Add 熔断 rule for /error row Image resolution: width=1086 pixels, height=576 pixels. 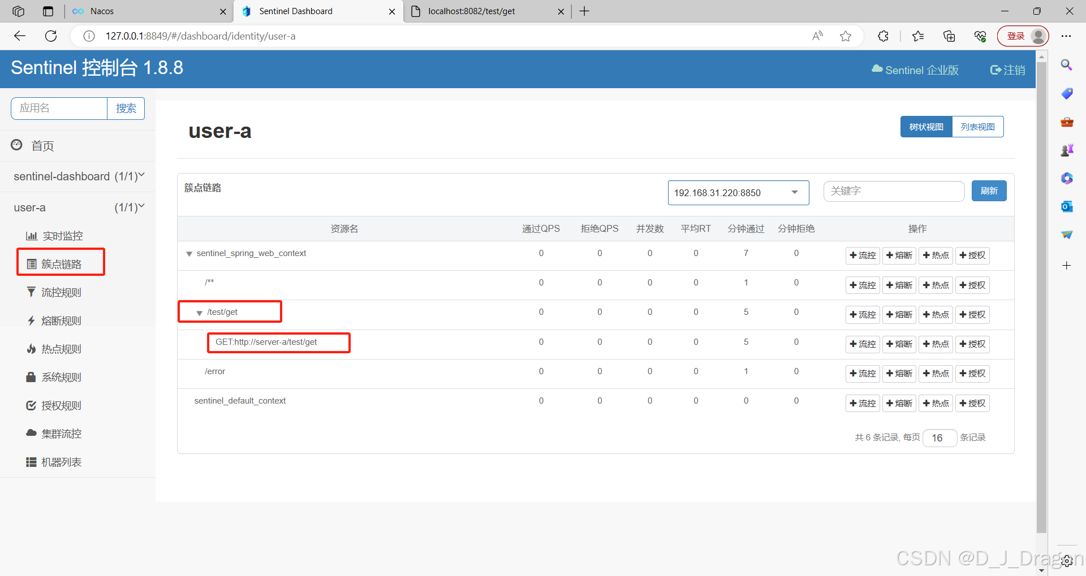tap(899, 373)
